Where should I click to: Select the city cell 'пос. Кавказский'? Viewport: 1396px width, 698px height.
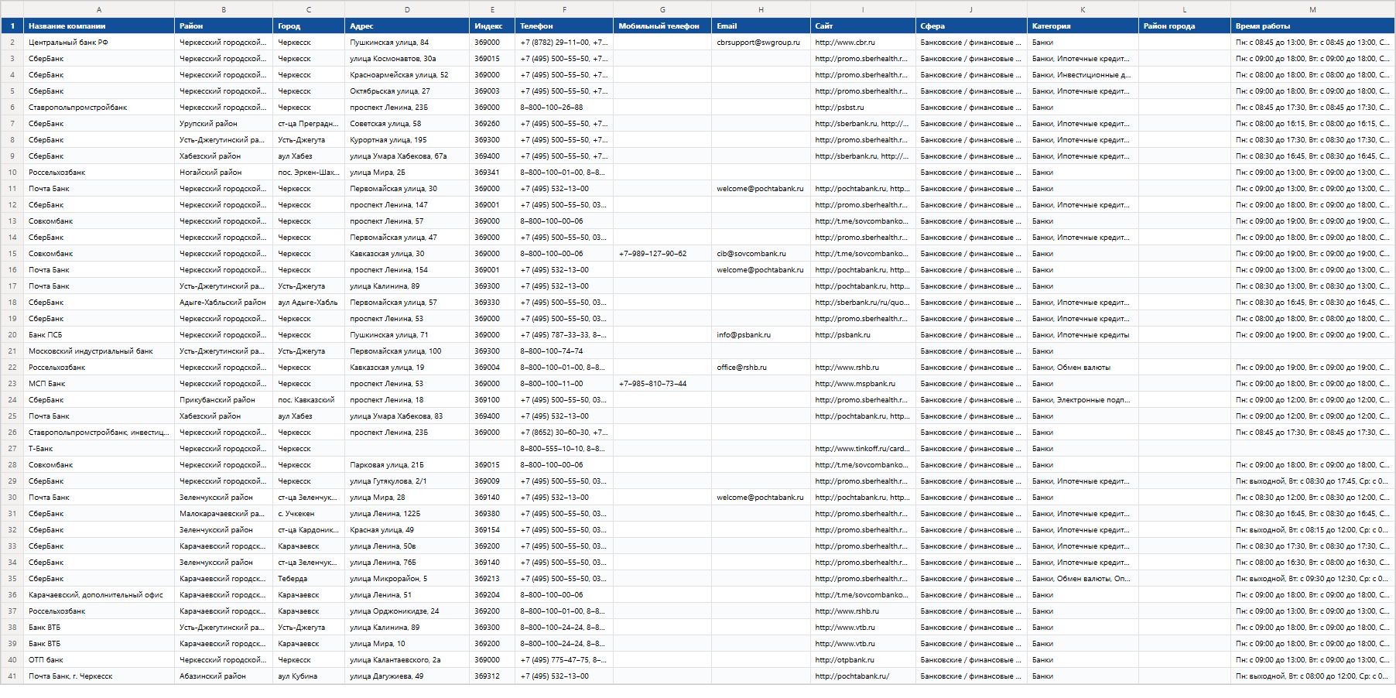(309, 400)
